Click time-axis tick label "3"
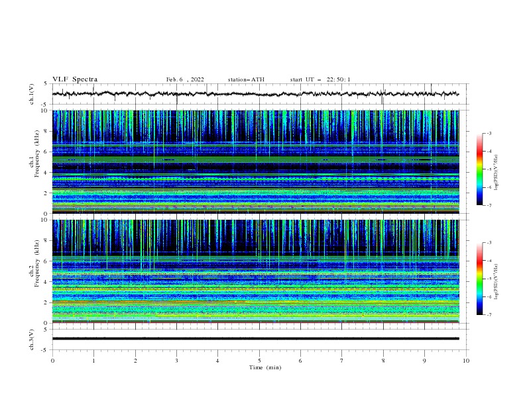 (176, 361)
